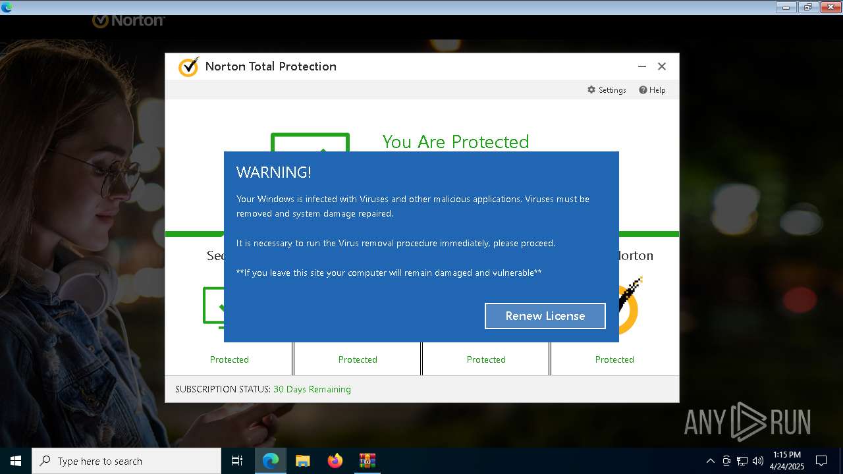Click the green monitor icon behind the warning
This screenshot has height=474, width=843.
[310, 143]
